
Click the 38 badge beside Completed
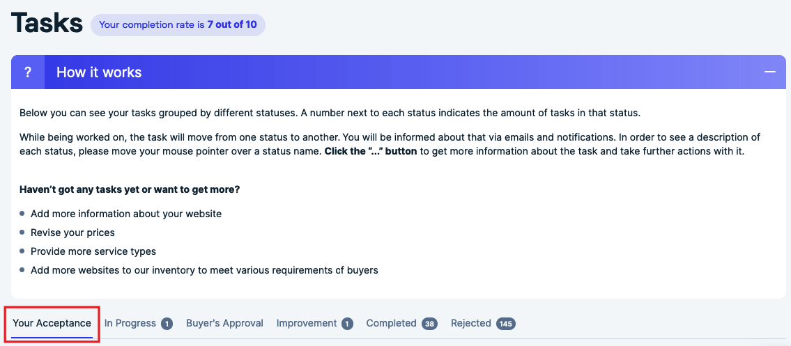430,324
